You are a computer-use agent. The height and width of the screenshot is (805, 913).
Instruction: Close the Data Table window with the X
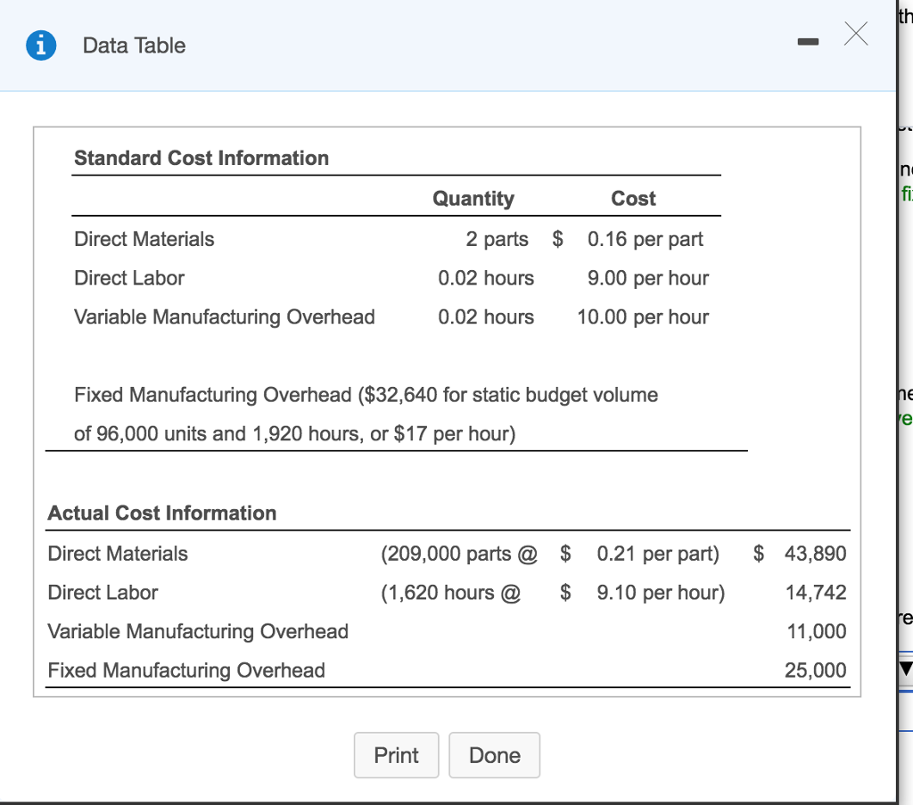pyautogui.click(x=855, y=34)
